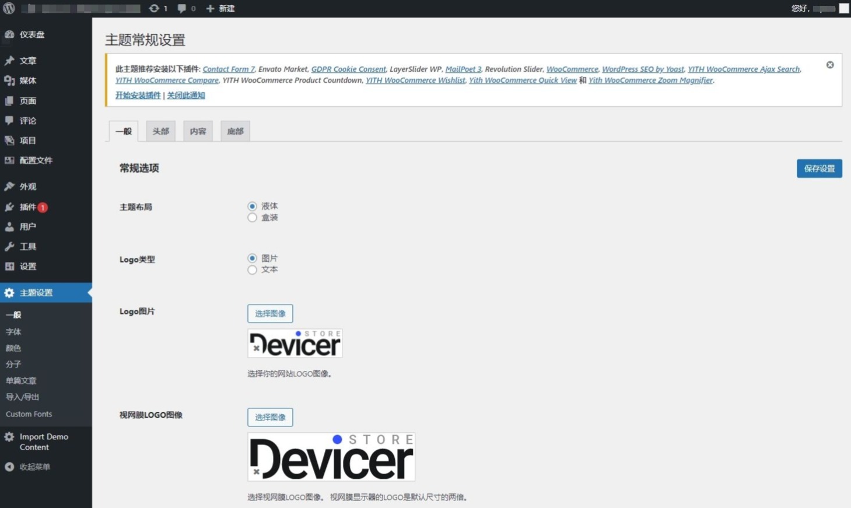Viewport: 851px width, 508px height.
Task: Open Import Demo Content menu
Action: 45,442
